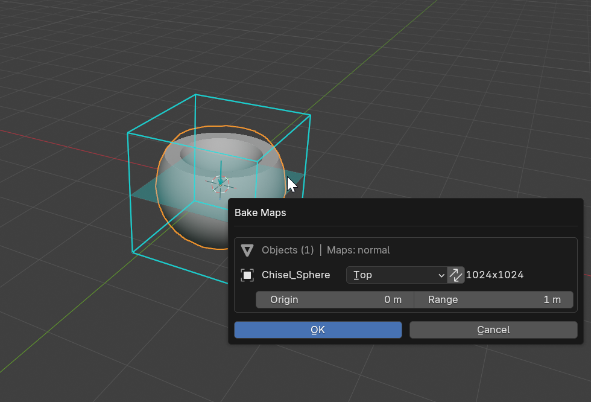Click the Maps: normal label in the dialog
Viewport: 591px width, 402px height.
coord(358,250)
